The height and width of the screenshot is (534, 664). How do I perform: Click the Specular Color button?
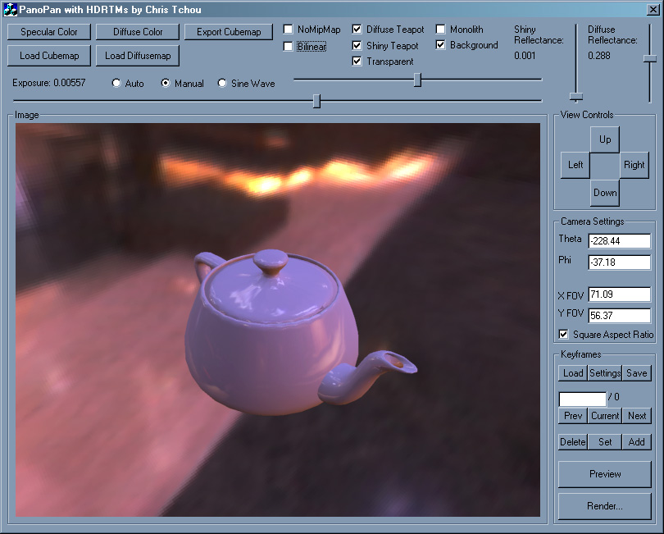(49, 32)
